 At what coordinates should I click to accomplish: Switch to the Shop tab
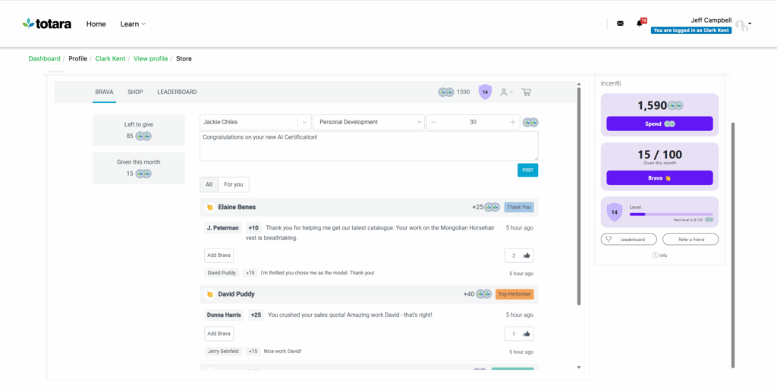[x=135, y=92]
